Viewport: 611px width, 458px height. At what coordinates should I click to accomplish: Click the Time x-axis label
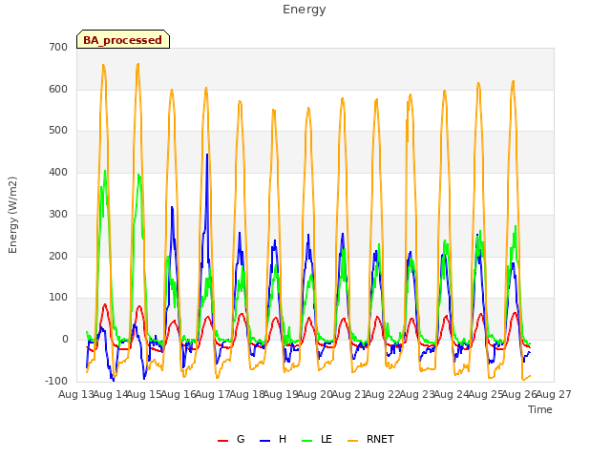pyautogui.click(x=540, y=409)
